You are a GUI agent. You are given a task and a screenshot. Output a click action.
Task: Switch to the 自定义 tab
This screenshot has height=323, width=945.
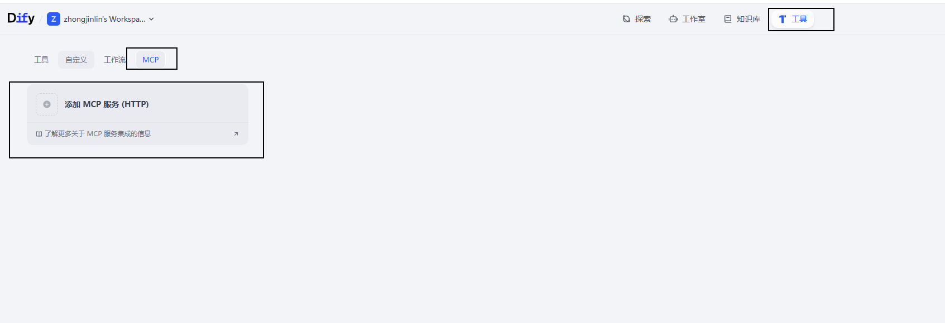(76, 60)
